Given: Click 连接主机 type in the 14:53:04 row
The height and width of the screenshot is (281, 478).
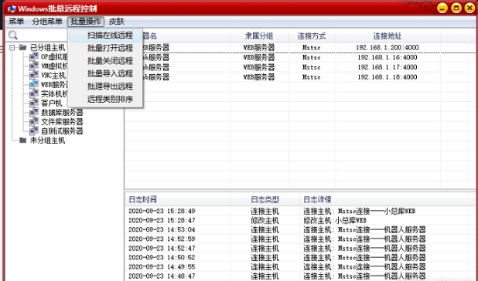Looking at the screenshot, I should [x=265, y=229].
